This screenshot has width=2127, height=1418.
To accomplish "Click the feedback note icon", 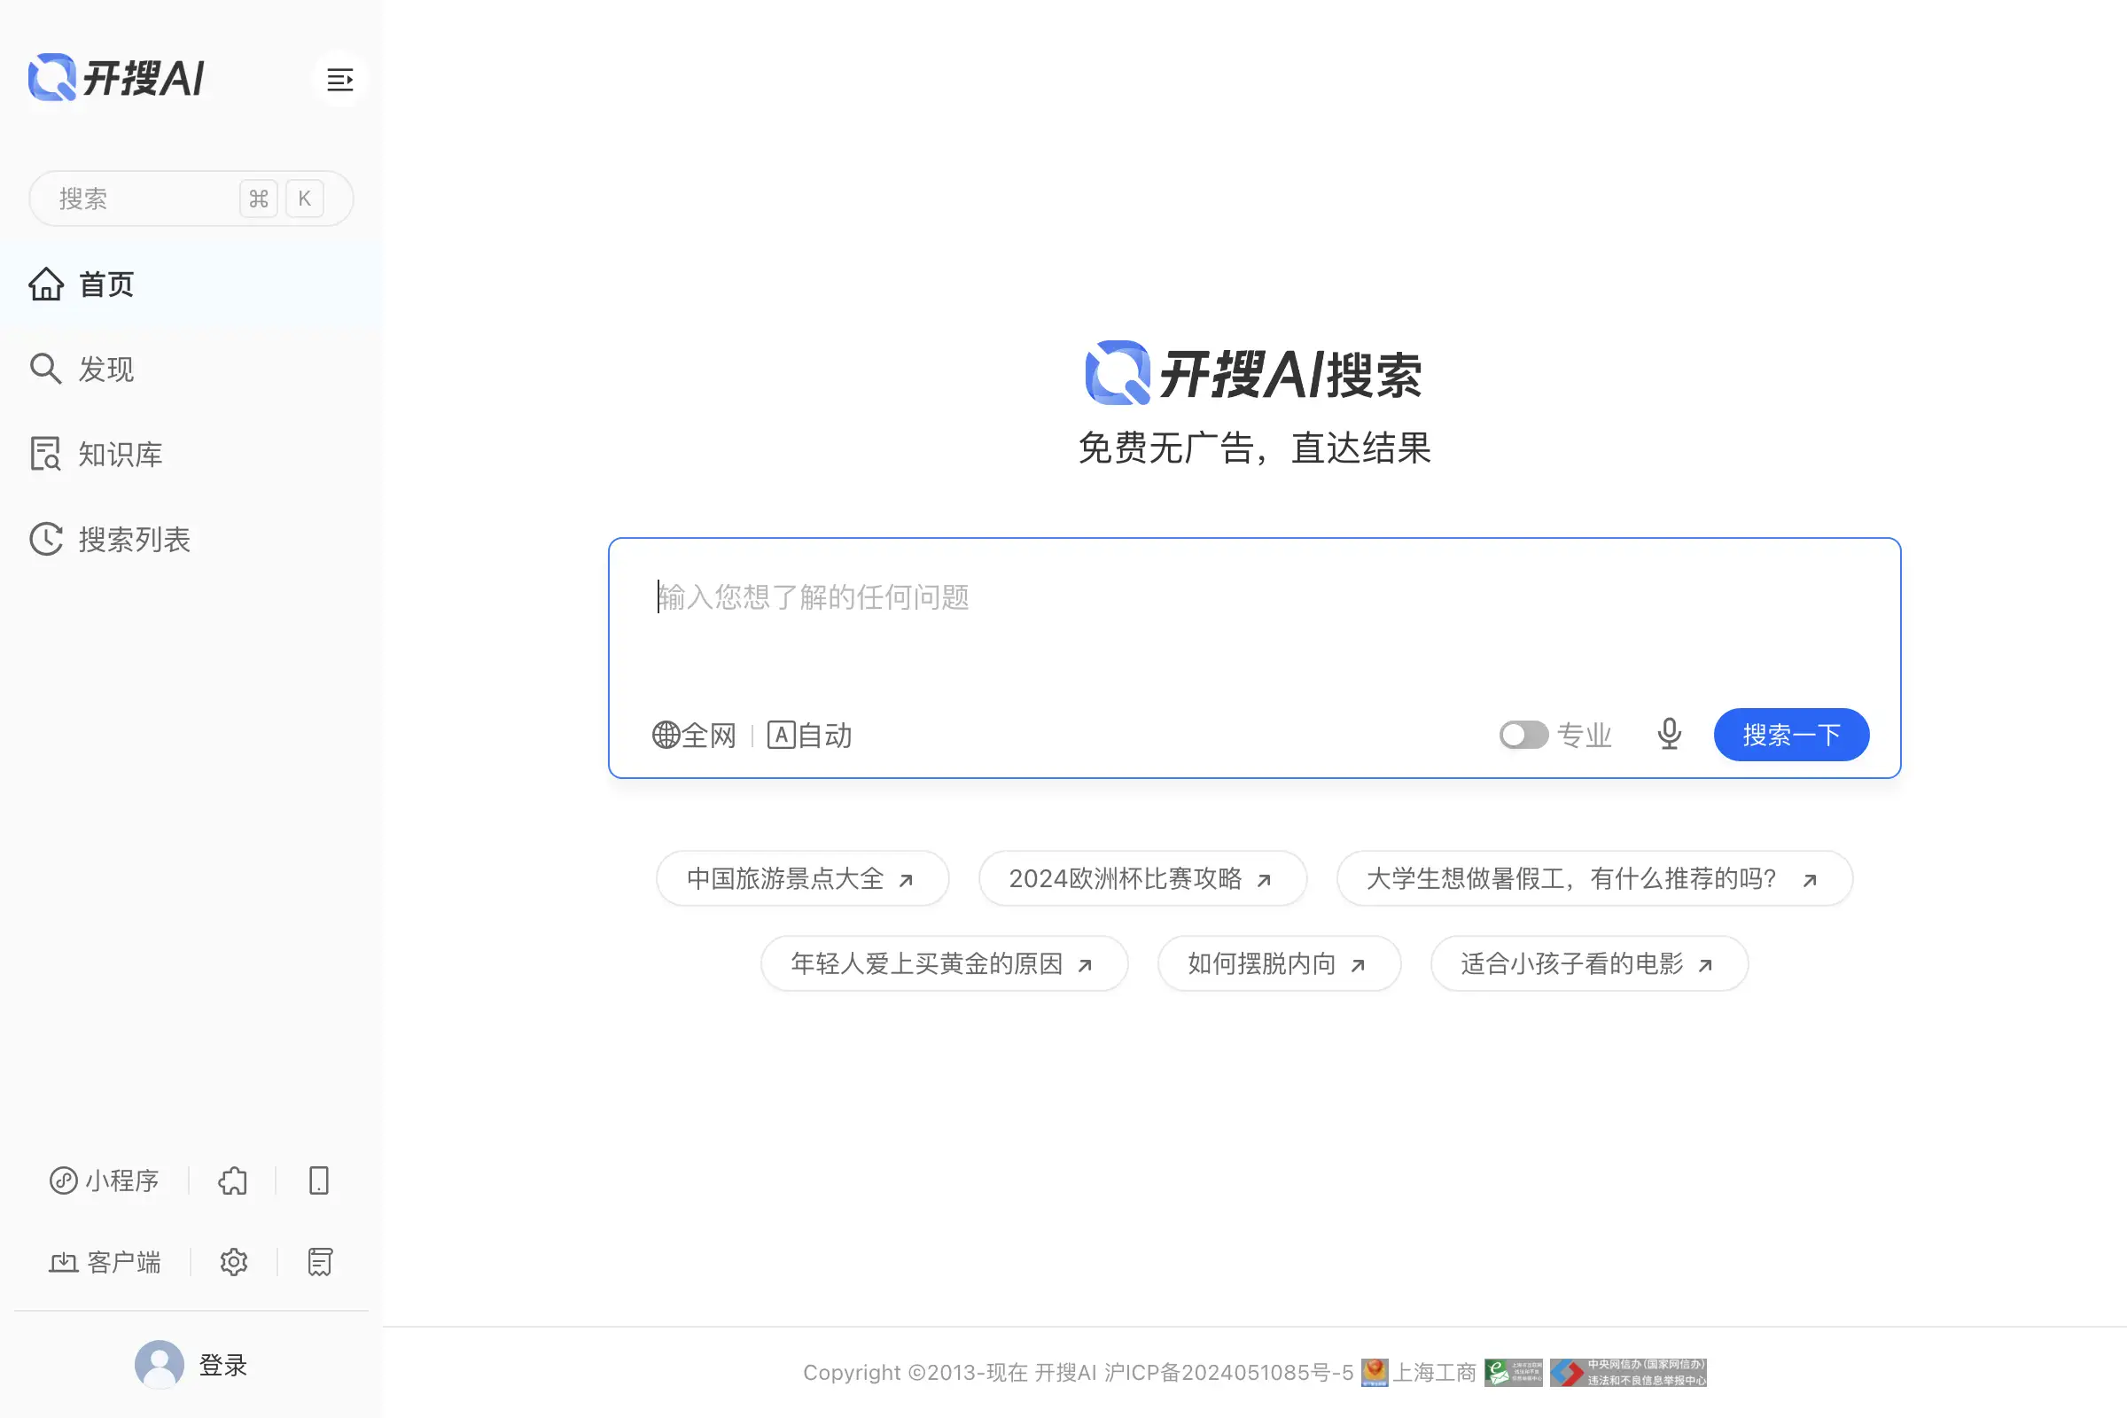I will [x=319, y=1261].
